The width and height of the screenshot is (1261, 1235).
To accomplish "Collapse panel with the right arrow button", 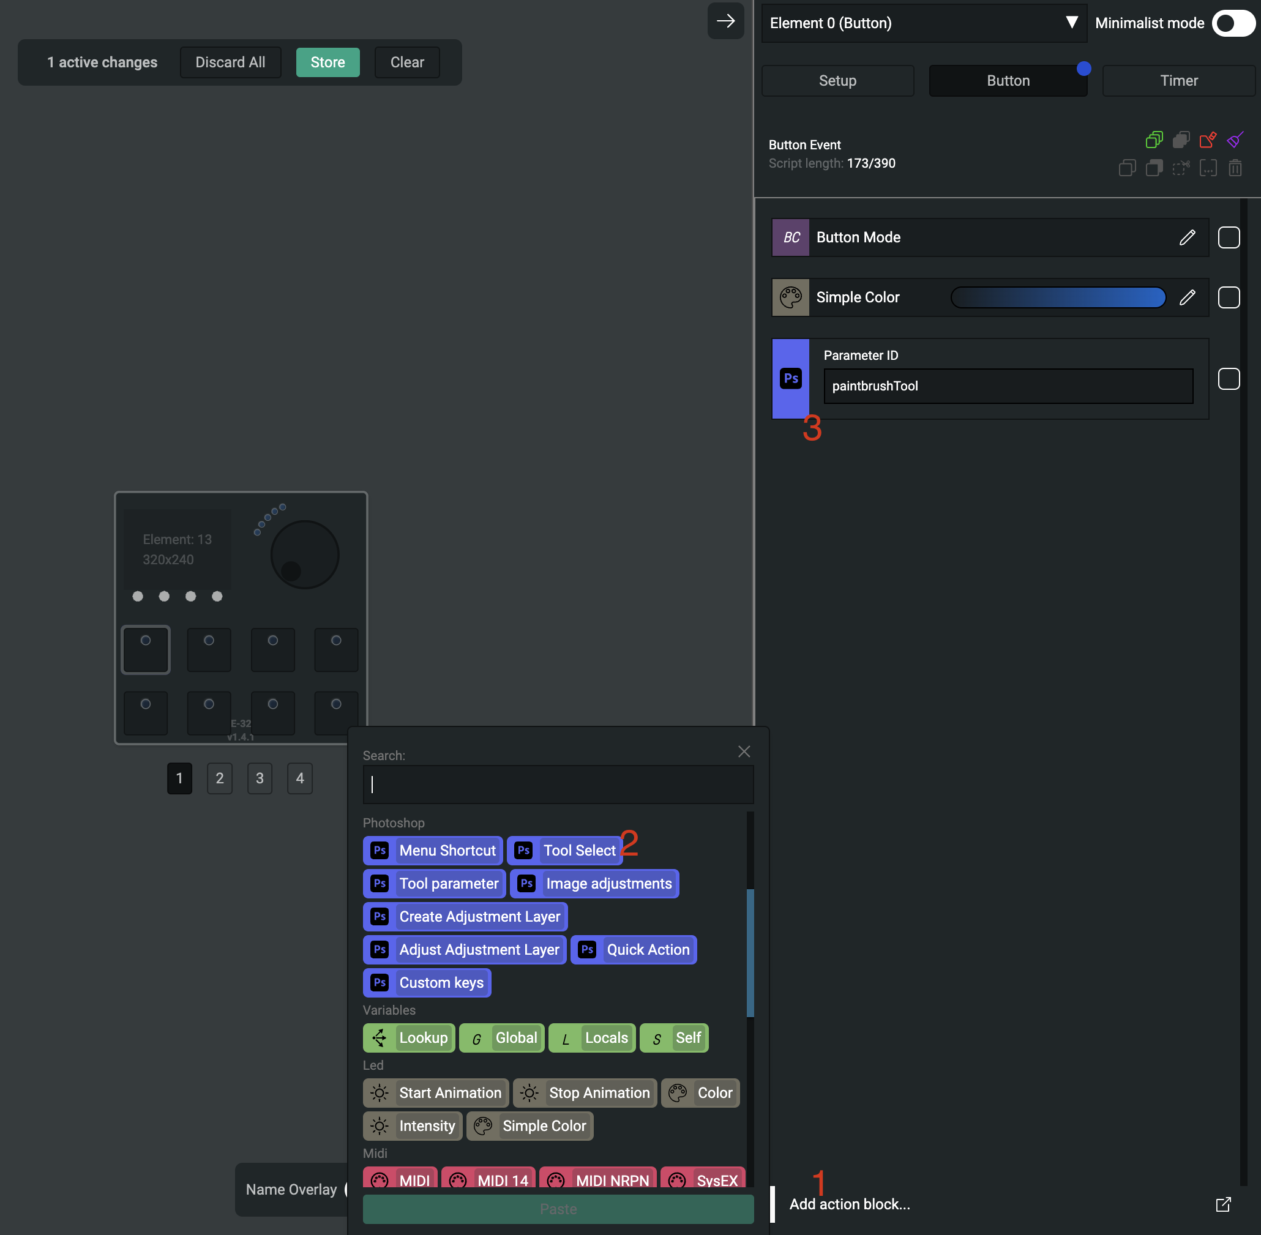I will (x=725, y=21).
